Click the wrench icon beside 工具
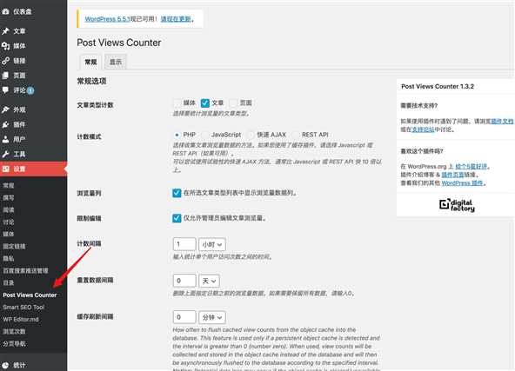The width and height of the screenshot is (515, 371). [x=5, y=154]
